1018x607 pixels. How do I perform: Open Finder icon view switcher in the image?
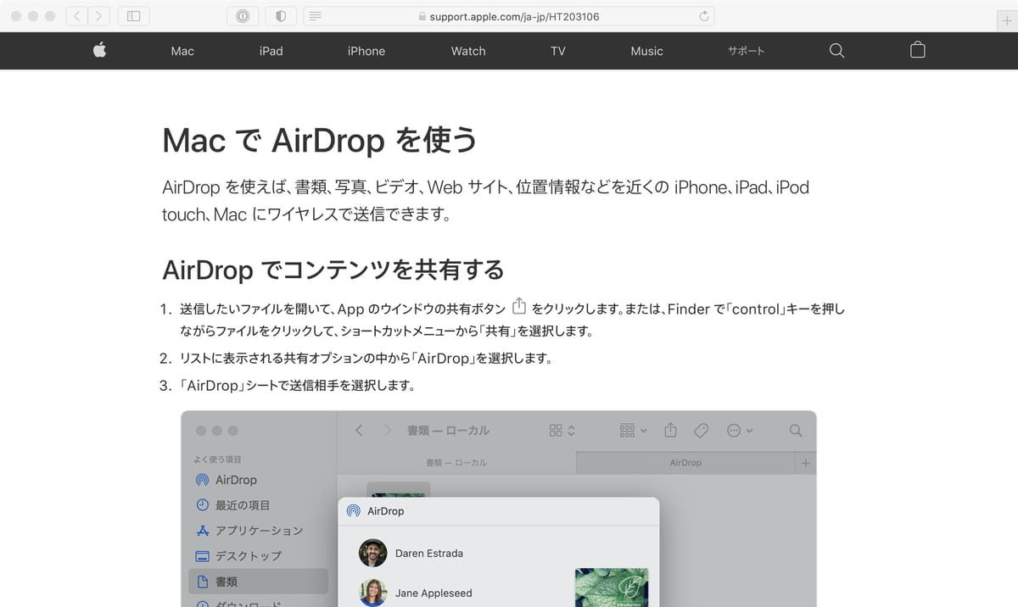point(562,431)
